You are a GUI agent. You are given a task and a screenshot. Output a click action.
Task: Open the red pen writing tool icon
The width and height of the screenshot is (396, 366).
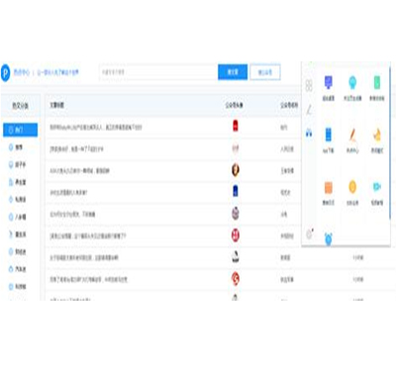click(x=352, y=135)
